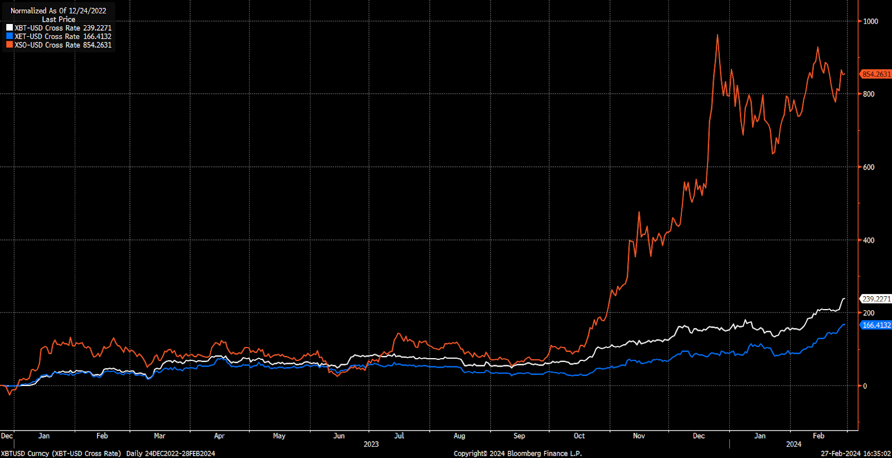Screen dimensions: 892x458
Task: Click the Normalized As Of 12/24/2022 header
Action: [x=59, y=11]
